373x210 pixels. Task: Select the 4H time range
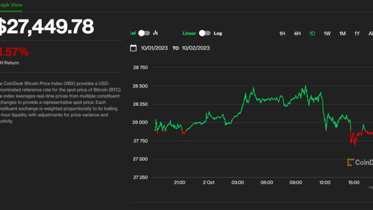click(x=297, y=34)
